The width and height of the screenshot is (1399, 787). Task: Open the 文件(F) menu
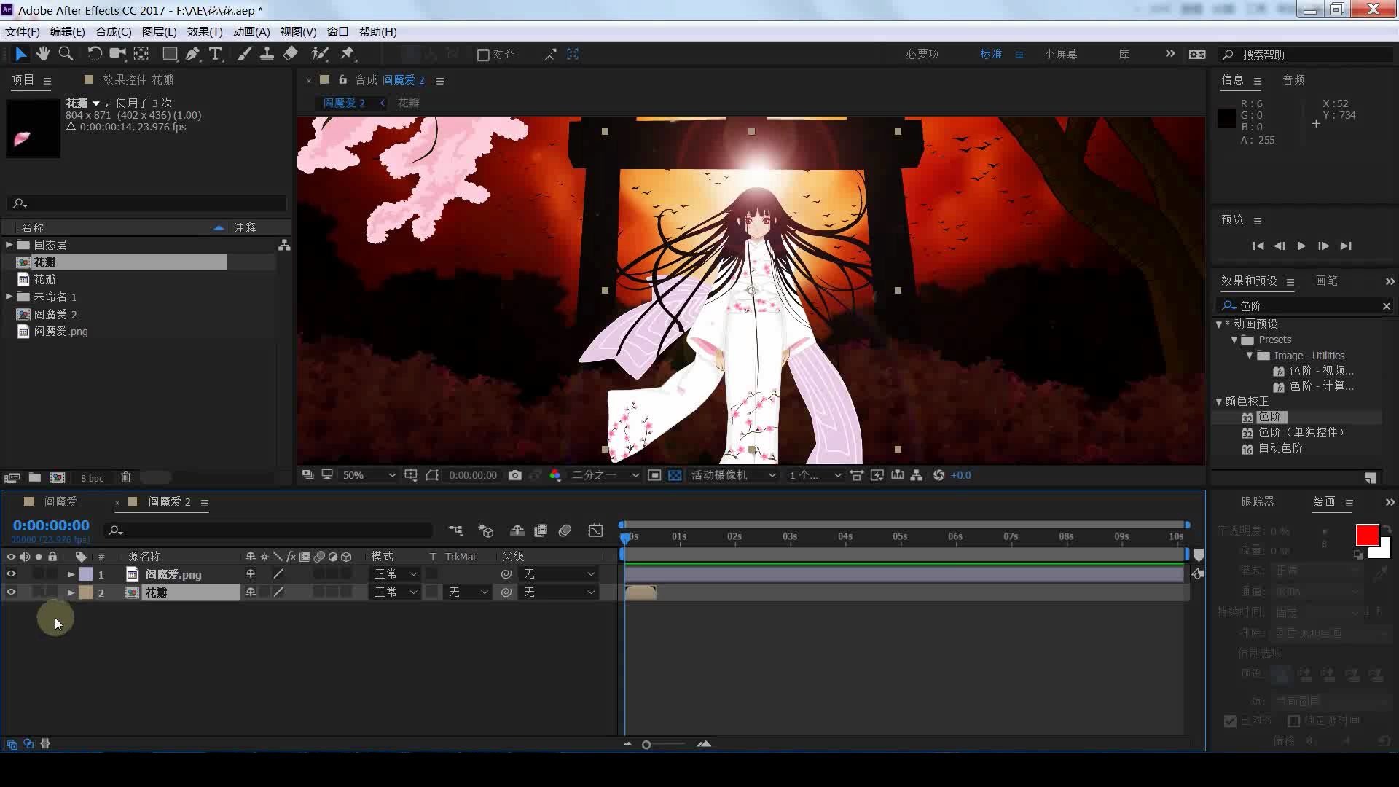tap(23, 31)
